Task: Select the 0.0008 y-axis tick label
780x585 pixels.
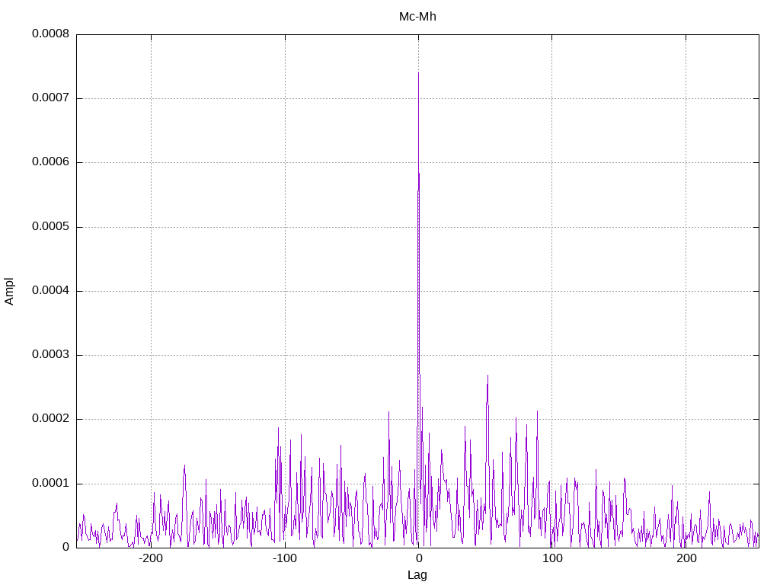Action: point(50,34)
